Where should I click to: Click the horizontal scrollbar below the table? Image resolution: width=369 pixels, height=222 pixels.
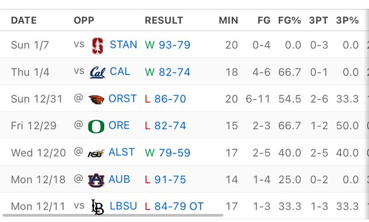coord(113,215)
